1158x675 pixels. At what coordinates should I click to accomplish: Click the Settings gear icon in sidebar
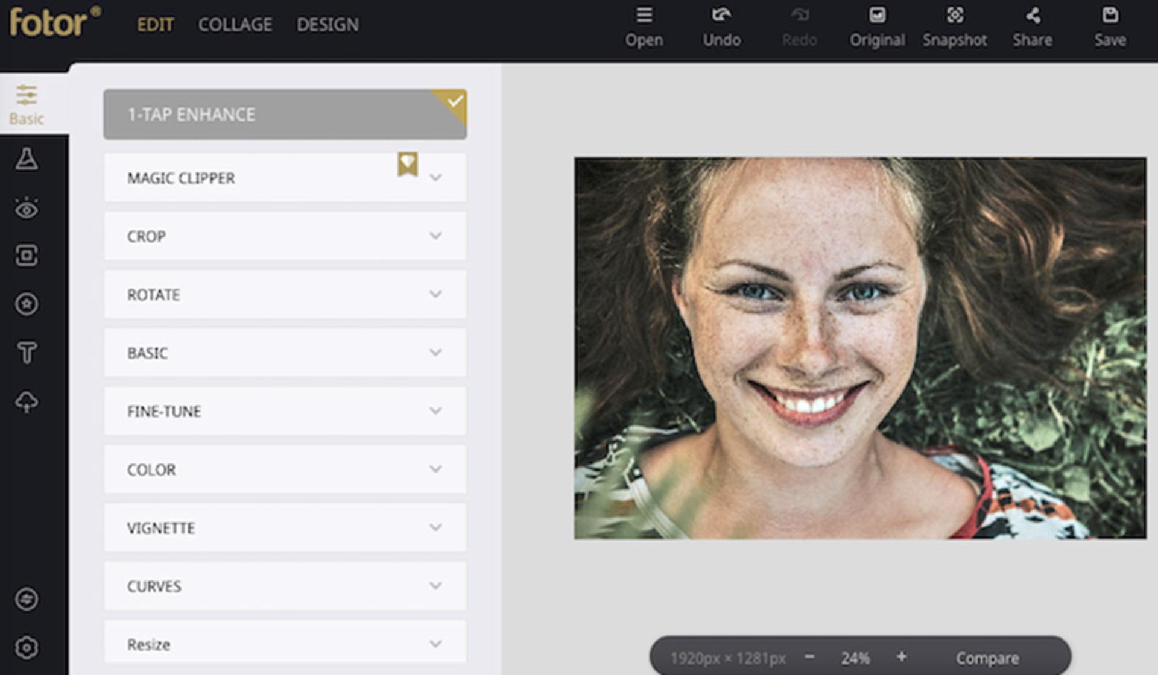[27, 648]
